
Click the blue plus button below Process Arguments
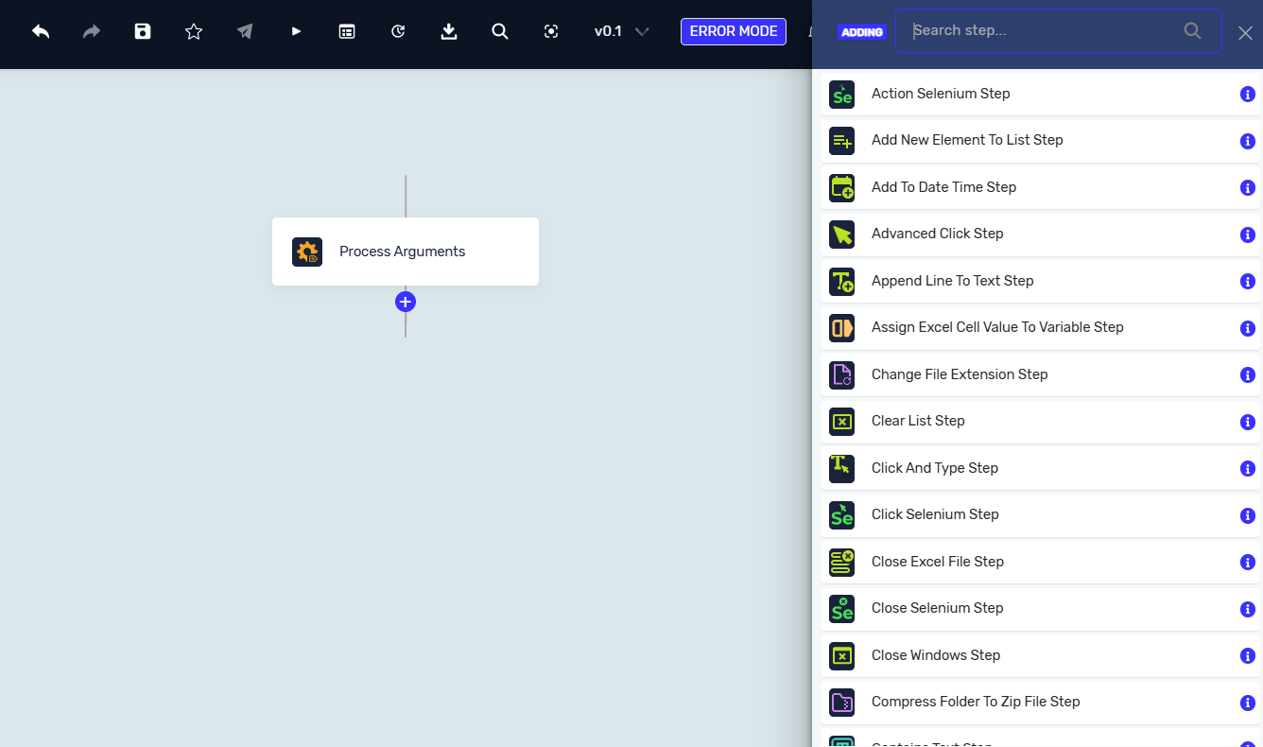click(x=406, y=302)
